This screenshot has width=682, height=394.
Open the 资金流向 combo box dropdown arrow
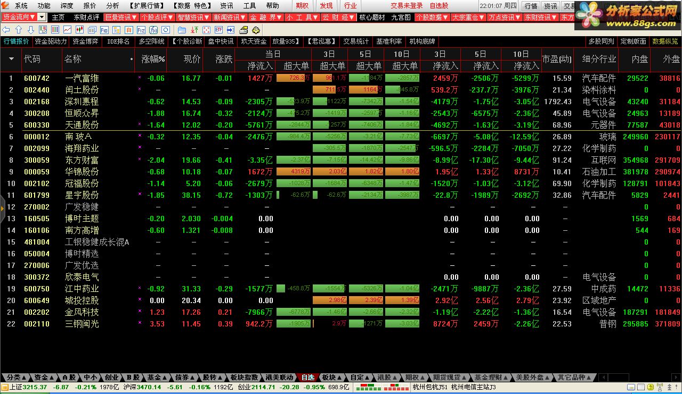click(x=42, y=17)
